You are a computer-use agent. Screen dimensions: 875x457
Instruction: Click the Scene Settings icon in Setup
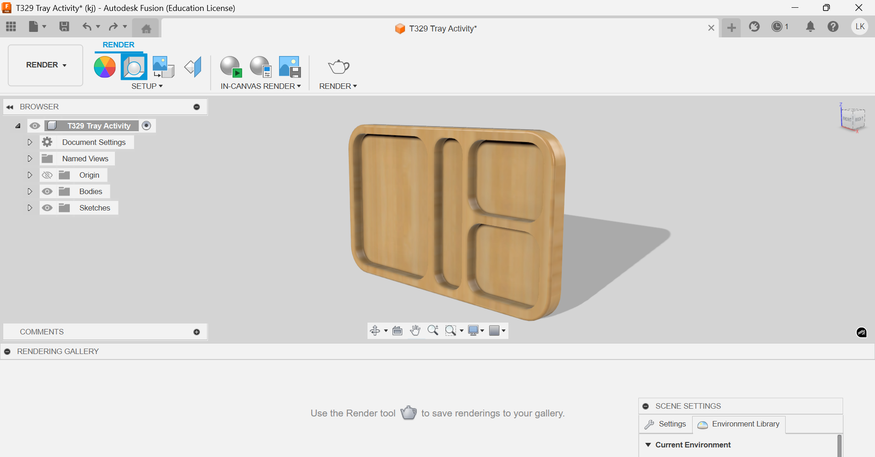pyautogui.click(x=134, y=67)
